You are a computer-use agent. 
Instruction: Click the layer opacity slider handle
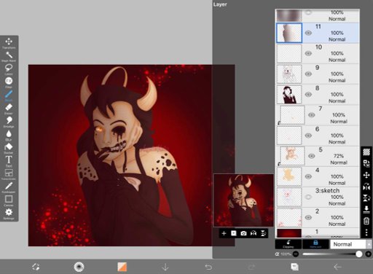point(358,254)
